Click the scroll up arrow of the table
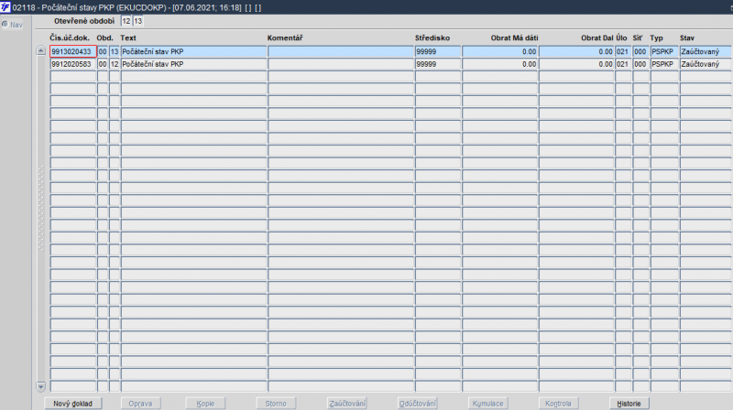 [x=40, y=51]
